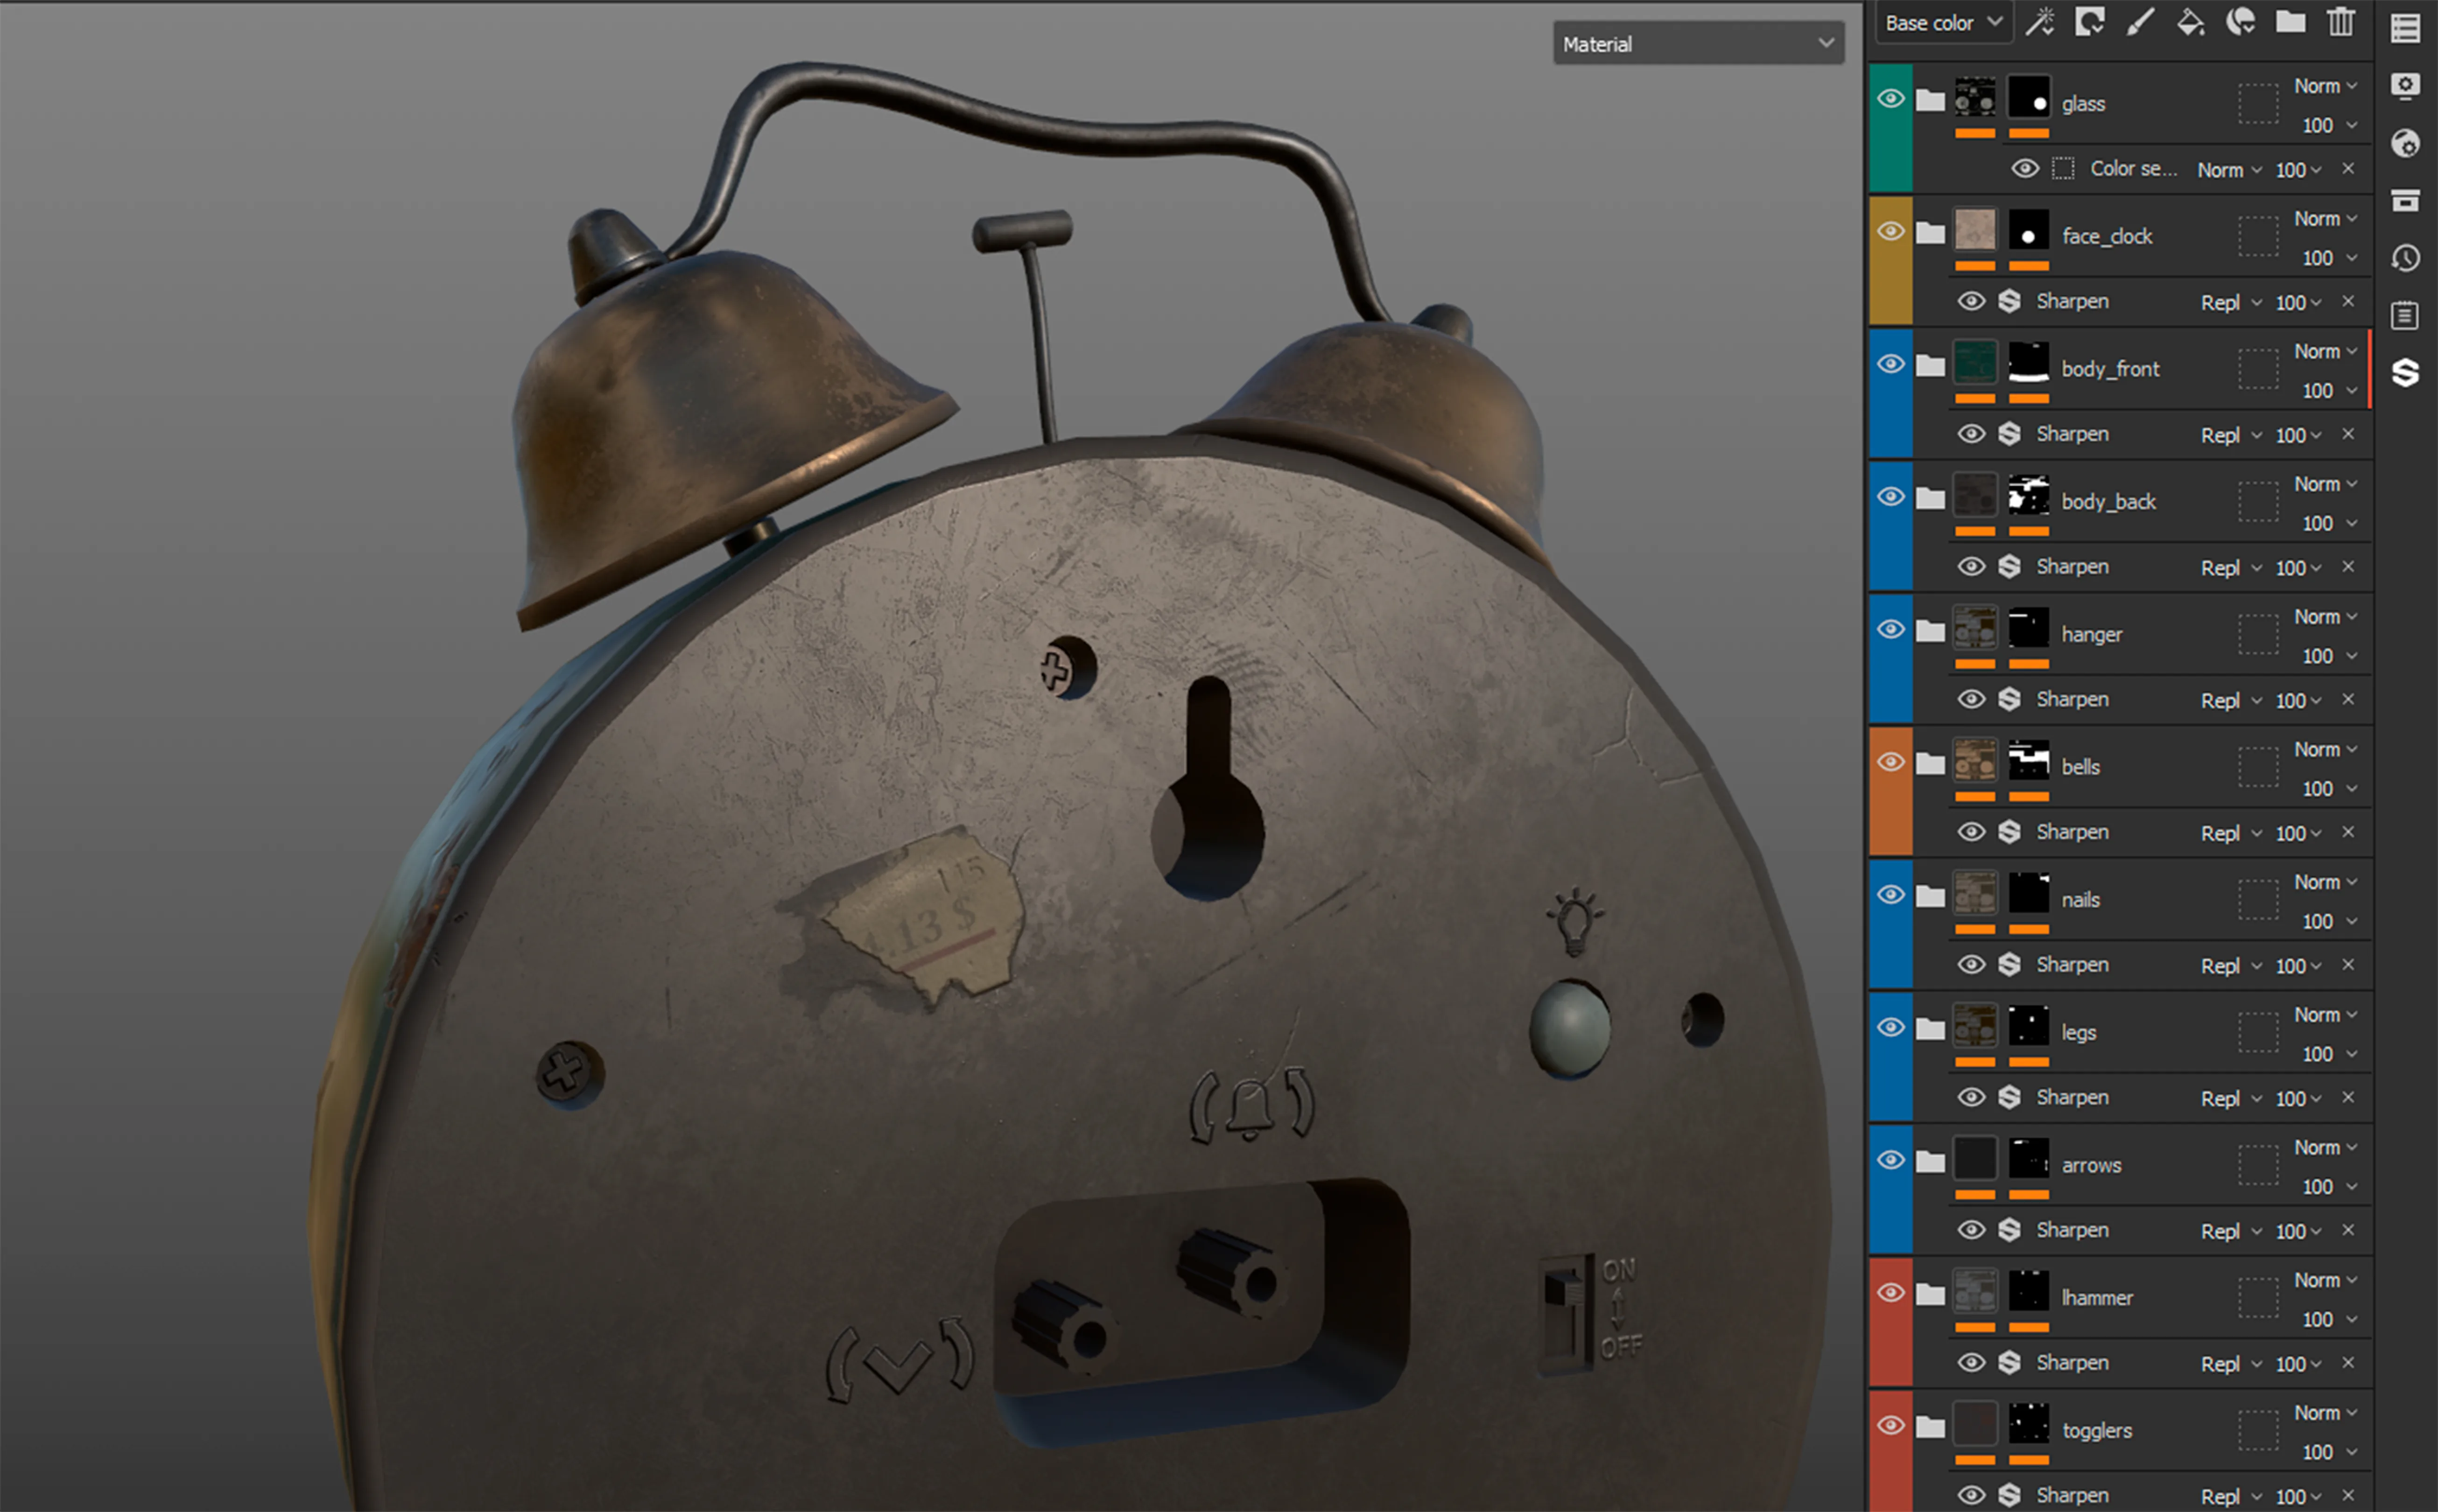Toggle visibility of the body_front group
Image resolution: width=2438 pixels, height=1512 pixels.
pyautogui.click(x=1890, y=364)
